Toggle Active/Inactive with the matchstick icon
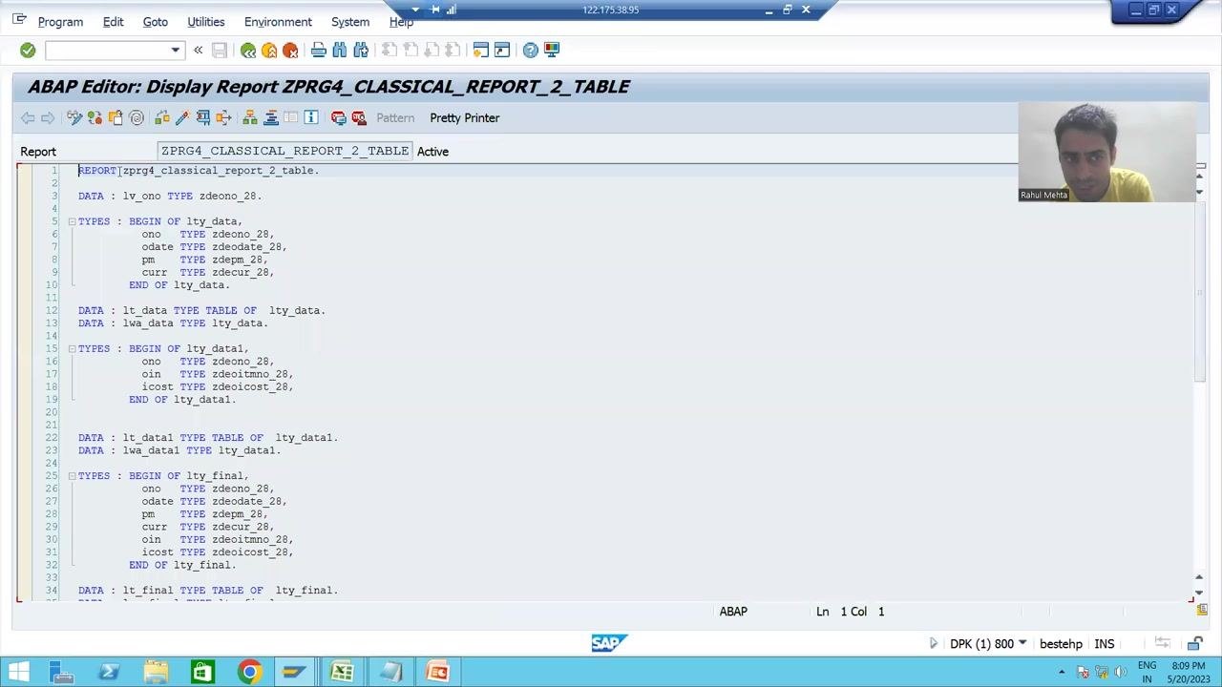1222x687 pixels. pos(95,117)
